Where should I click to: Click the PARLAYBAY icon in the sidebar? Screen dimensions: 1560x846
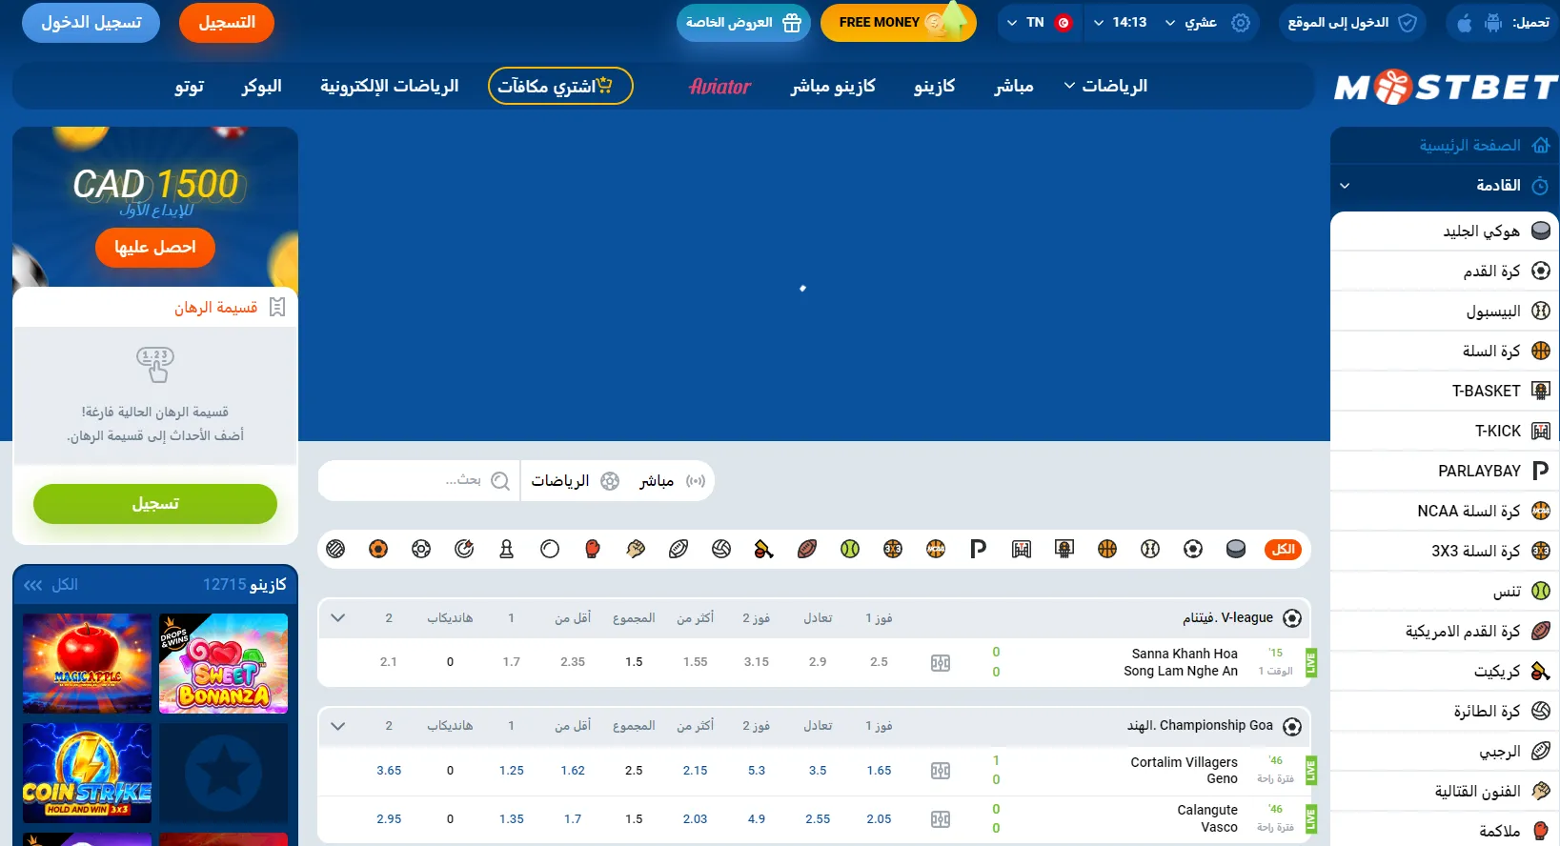(1540, 471)
